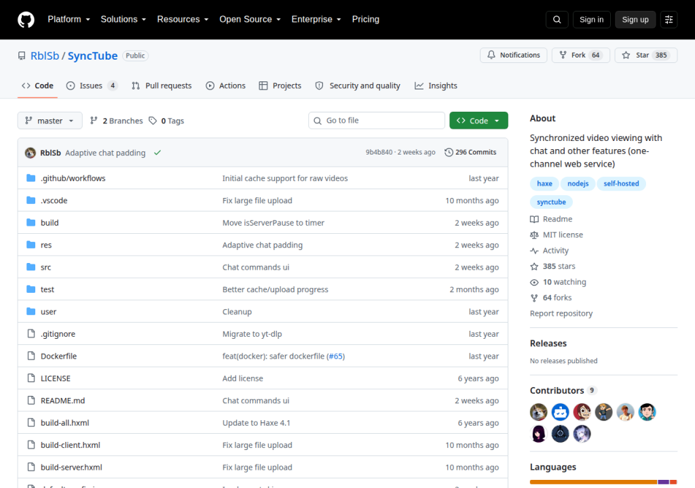Image resolution: width=695 pixels, height=488 pixels.
Task: Click the orange Haxe segment in Languages bar
Action: click(x=593, y=482)
